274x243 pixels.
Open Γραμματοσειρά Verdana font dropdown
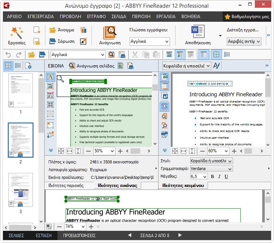tap(211, 169)
